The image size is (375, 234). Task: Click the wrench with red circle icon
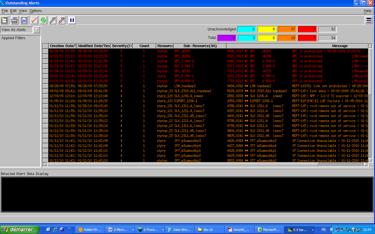(x=62, y=20)
